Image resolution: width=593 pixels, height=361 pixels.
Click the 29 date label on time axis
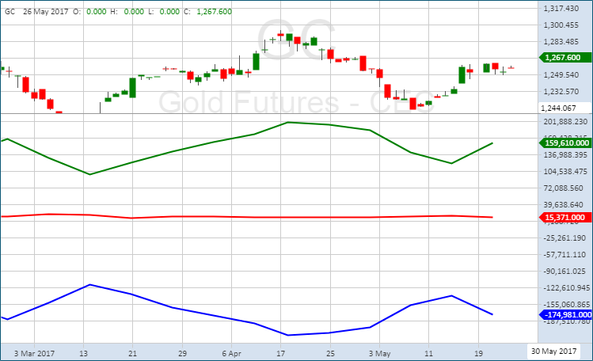tap(182, 353)
